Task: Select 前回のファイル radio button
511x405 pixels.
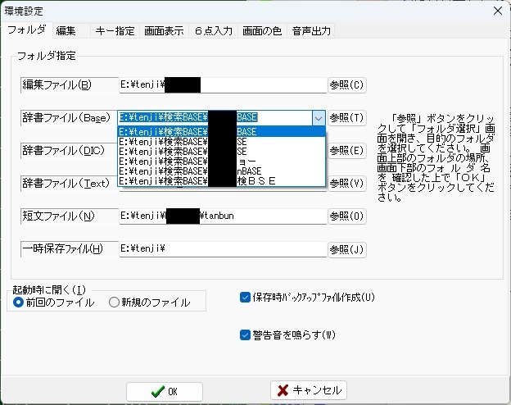Action: (19, 303)
